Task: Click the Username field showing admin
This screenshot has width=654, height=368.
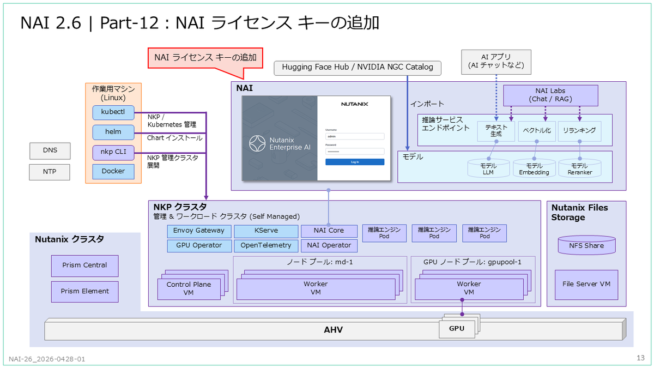Action: tap(355, 136)
